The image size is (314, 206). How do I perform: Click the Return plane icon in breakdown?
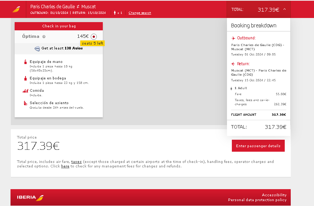[x=233, y=64]
